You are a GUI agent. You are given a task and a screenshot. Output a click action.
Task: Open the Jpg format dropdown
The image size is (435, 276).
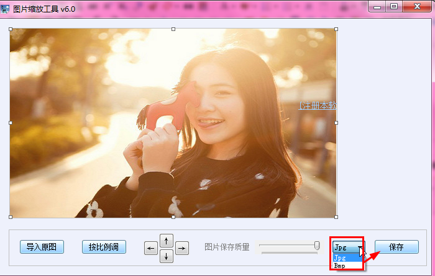coord(349,247)
